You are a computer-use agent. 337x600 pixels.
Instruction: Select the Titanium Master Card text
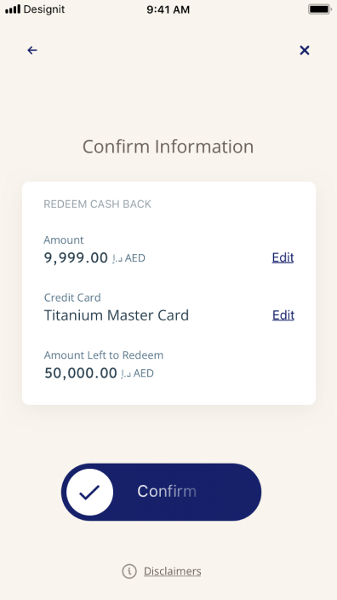point(117,315)
